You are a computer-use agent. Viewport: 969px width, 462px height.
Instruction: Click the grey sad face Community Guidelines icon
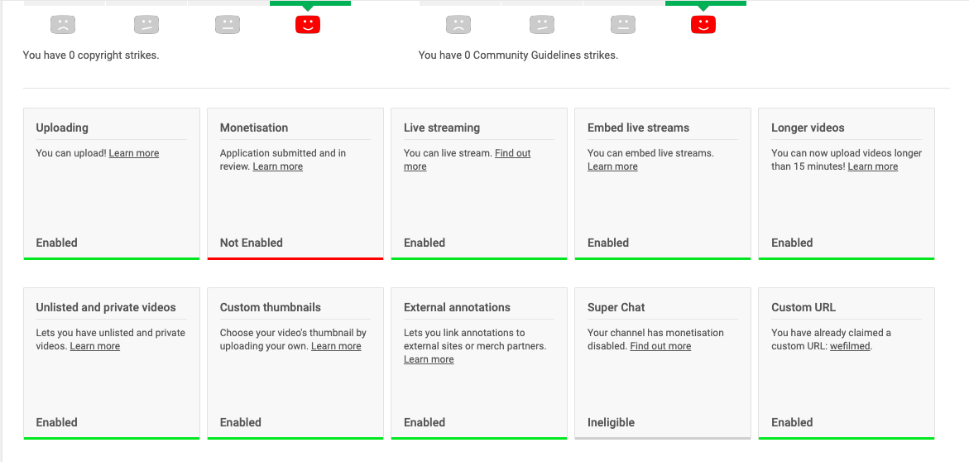coord(458,25)
